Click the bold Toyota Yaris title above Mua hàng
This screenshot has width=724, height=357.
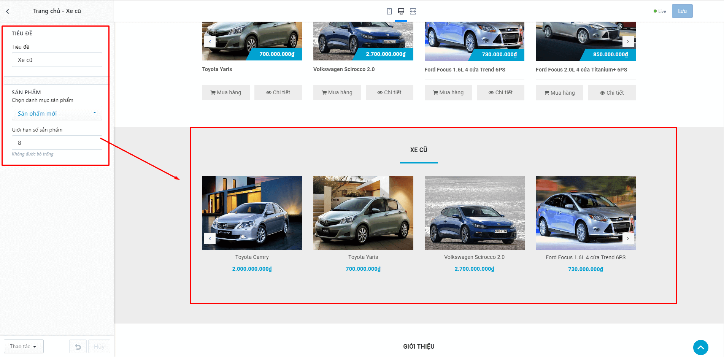coord(217,69)
